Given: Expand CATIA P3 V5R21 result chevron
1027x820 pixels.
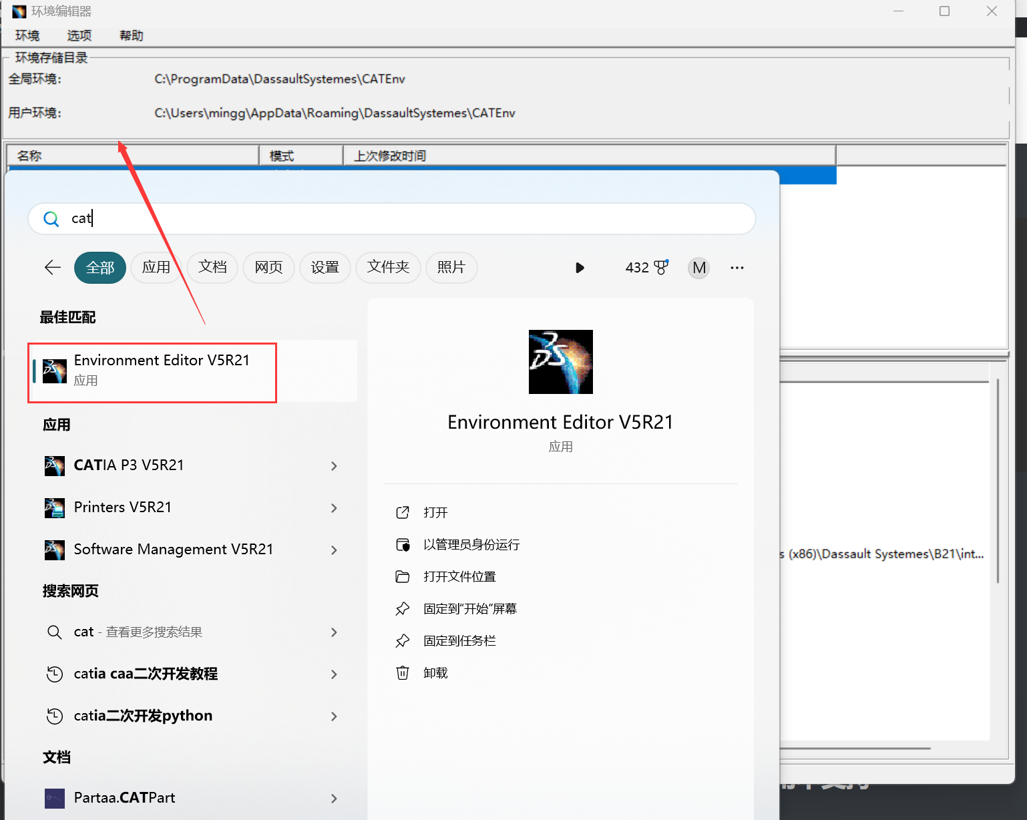Looking at the screenshot, I should [335, 466].
